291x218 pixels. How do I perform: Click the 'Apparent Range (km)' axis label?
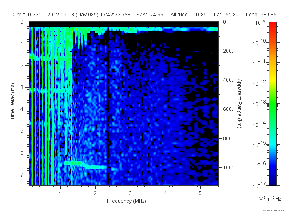[239, 103]
